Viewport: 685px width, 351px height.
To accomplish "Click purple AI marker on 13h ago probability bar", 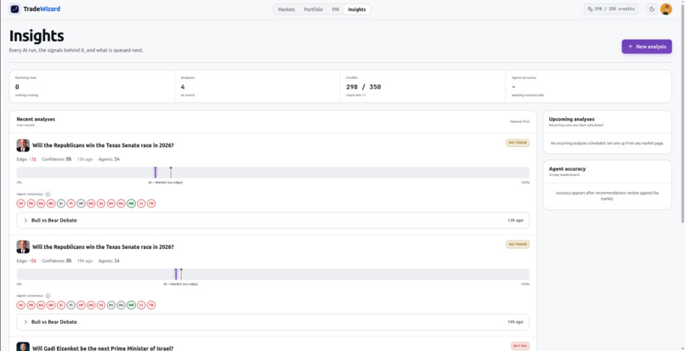I will coord(155,173).
